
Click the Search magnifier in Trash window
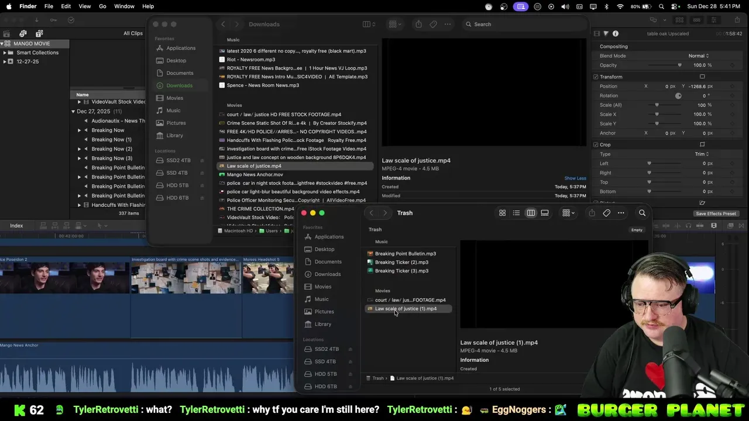point(642,213)
